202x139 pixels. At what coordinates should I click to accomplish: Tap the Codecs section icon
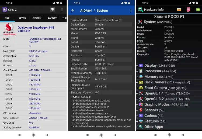tap(141, 116)
